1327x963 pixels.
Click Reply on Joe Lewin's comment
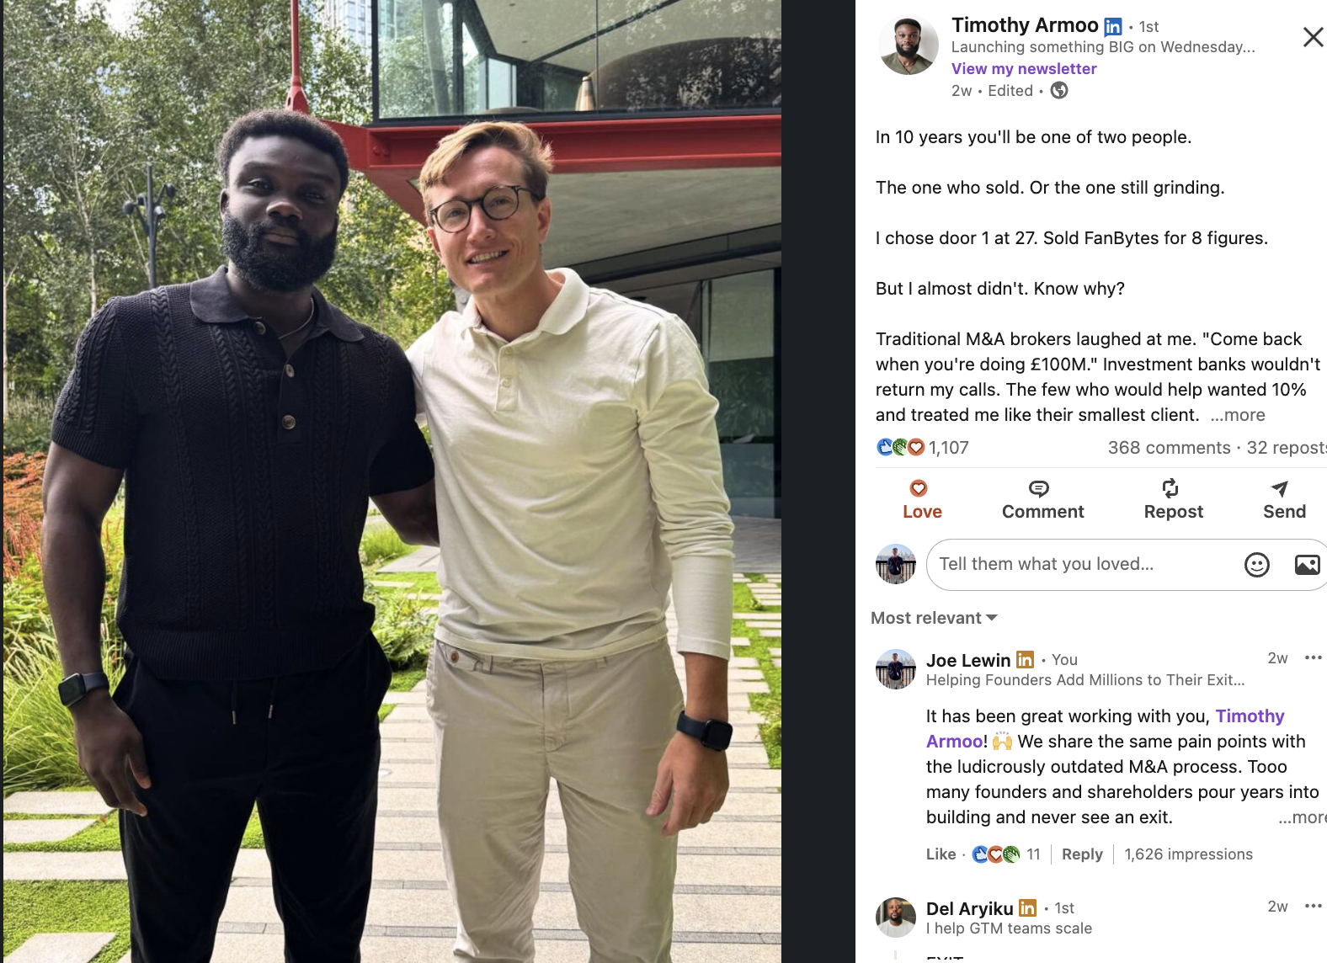click(x=1082, y=854)
